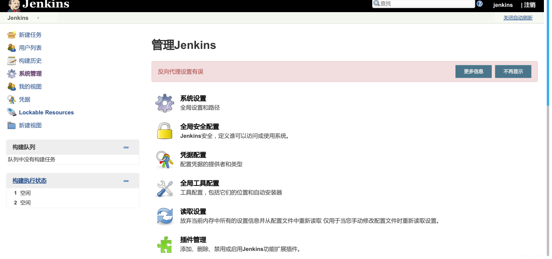Select 我的视图 in the sidebar
This screenshot has height=259, width=552.
30,86
